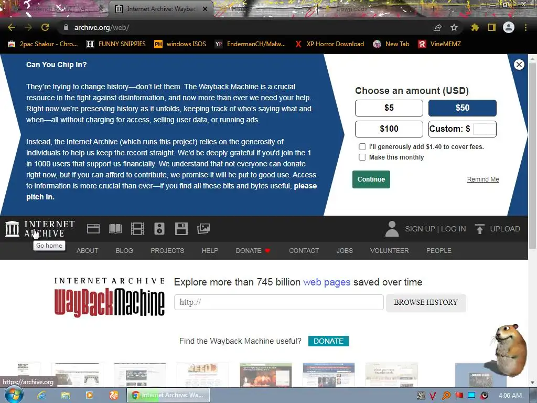537x403 pixels.
Task: Select the $50 donation amount
Action: [x=463, y=108]
